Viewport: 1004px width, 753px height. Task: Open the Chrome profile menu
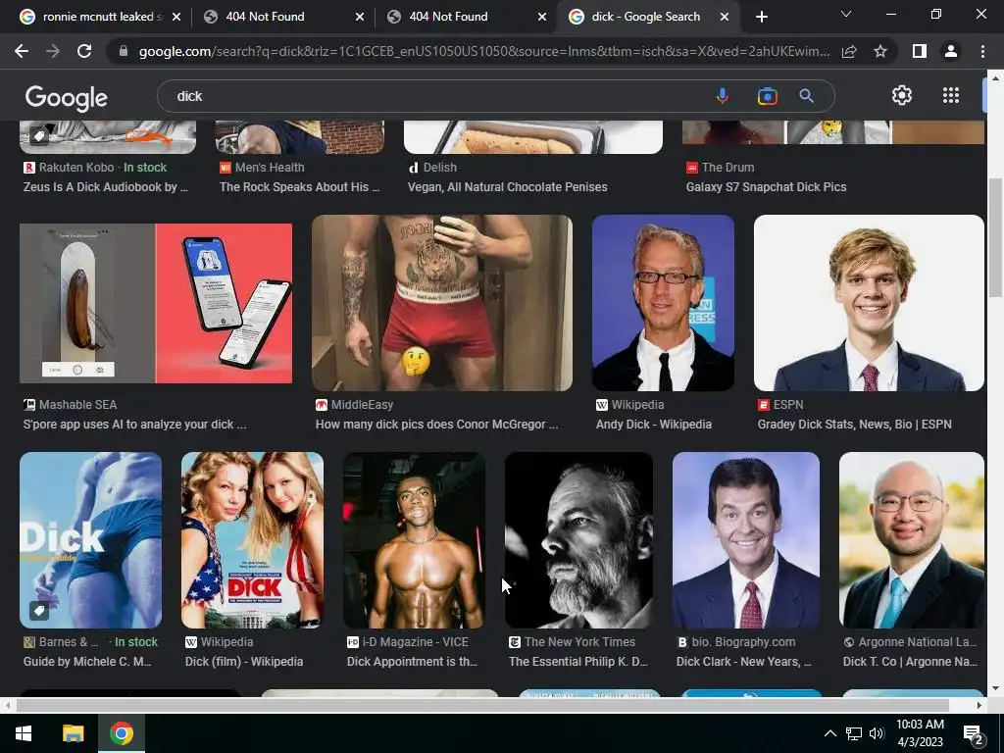tap(951, 51)
